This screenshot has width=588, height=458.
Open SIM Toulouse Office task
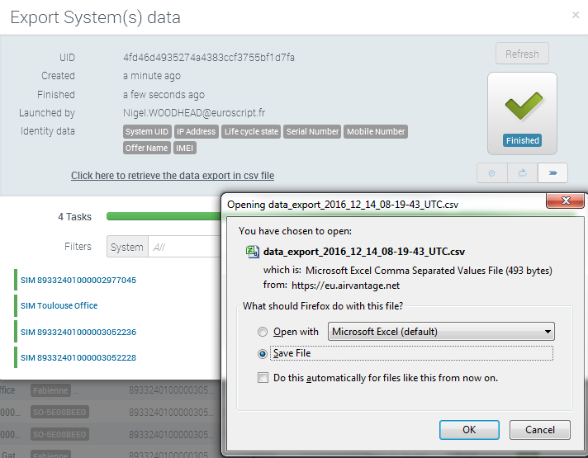pos(59,306)
